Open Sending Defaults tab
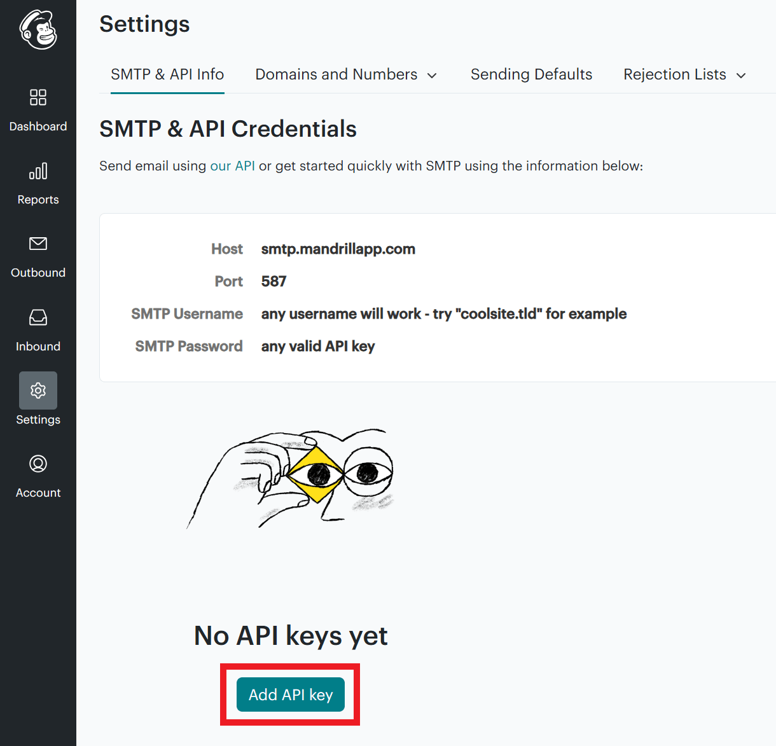This screenshot has height=746, width=776. click(x=531, y=74)
